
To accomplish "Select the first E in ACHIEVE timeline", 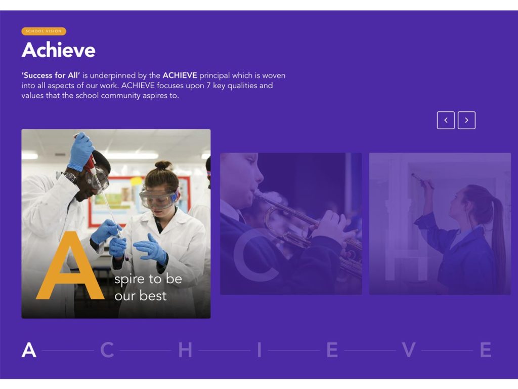I will (x=332, y=349).
